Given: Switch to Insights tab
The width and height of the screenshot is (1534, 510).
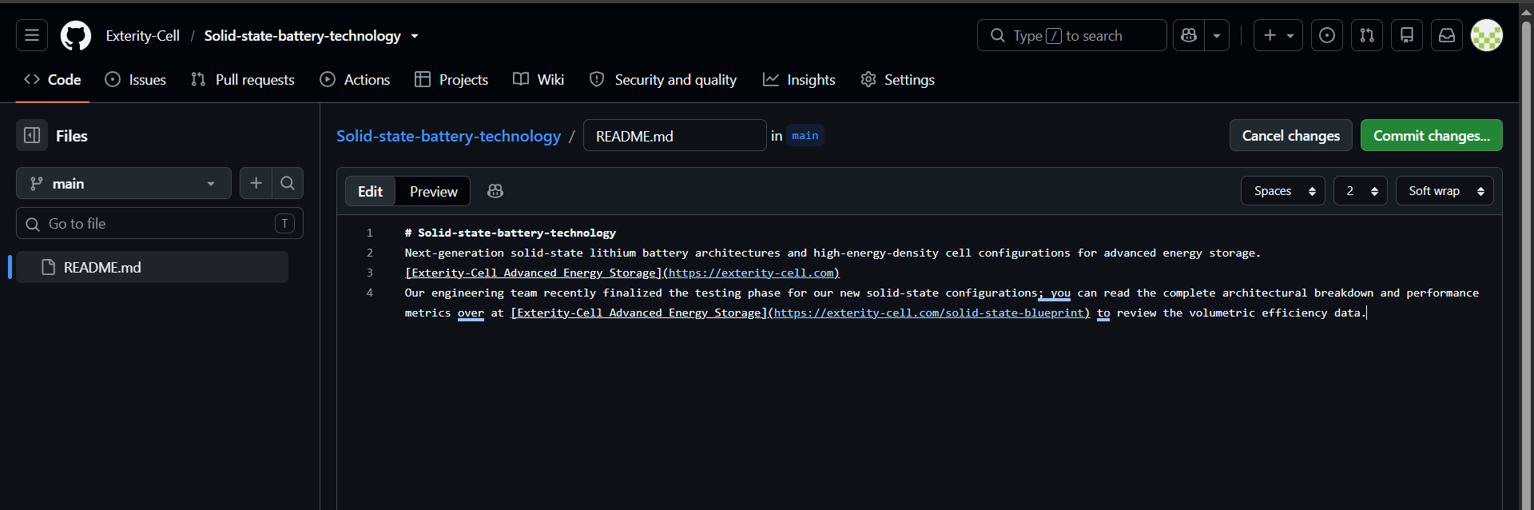Looking at the screenshot, I should [x=799, y=80].
